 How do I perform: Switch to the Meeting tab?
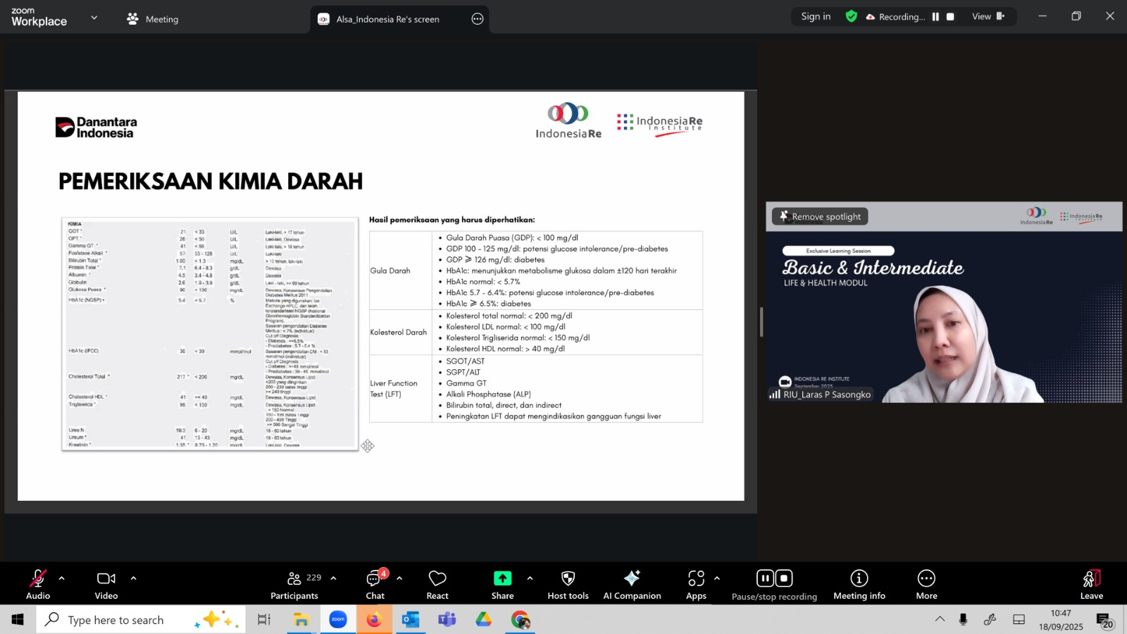click(x=153, y=19)
